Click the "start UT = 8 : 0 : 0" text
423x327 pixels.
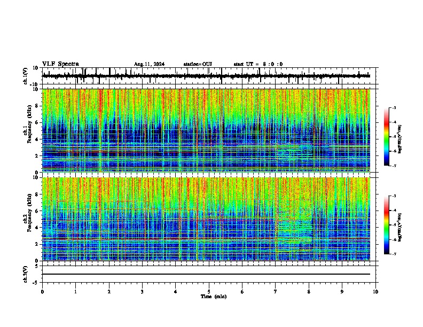point(258,64)
